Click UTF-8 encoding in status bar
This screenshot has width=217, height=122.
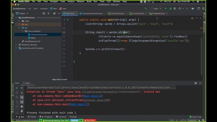point(183,120)
